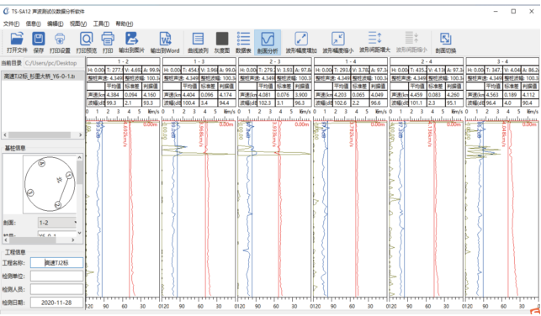Viewport: 541px width, 316px height.
Task: Toggle the 剖面分析 profile analysis mode
Action: coord(268,42)
